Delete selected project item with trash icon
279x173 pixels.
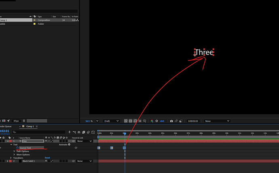tap(24, 121)
